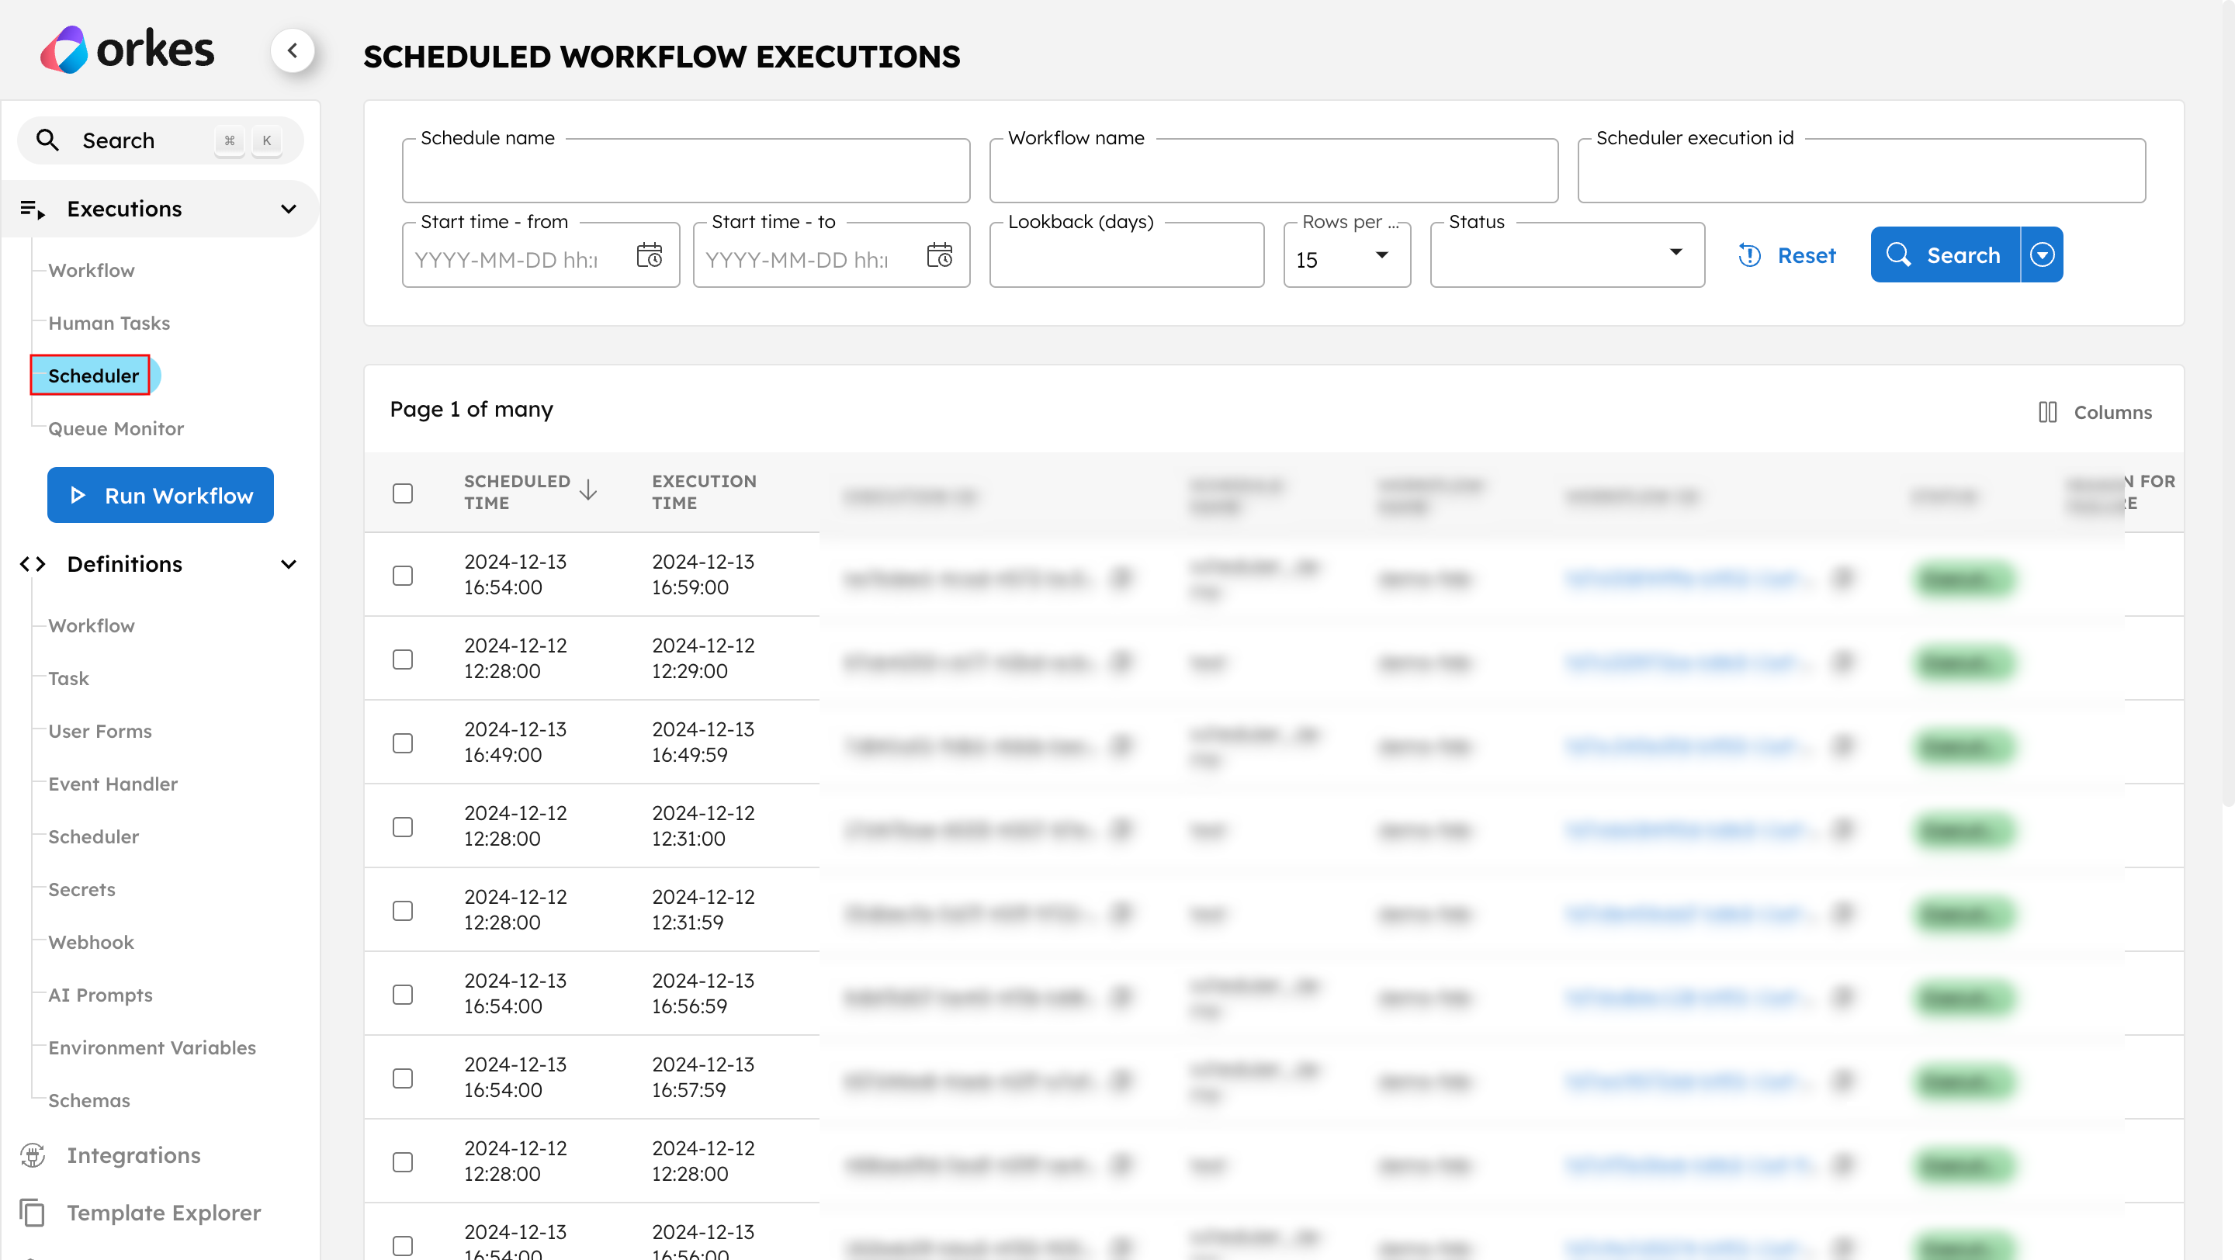This screenshot has width=2235, height=1260.
Task: Check the row with execution time 12:31:00
Action: pos(403,827)
